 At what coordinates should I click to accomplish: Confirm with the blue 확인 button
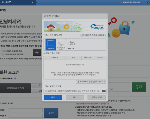[x=53, y=97]
